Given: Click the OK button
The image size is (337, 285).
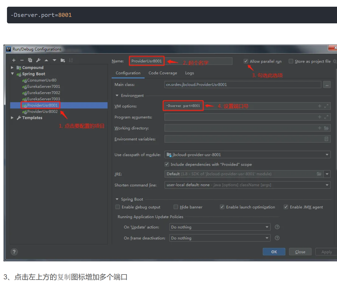Looking at the screenshot, I should point(274,252).
